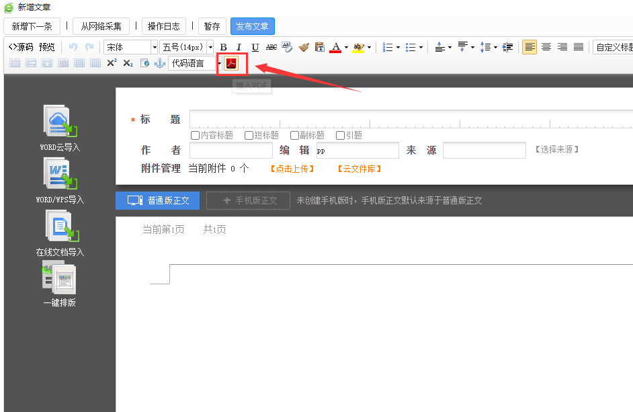Click the 发布文章 button
633x412 pixels.
[252, 26]
